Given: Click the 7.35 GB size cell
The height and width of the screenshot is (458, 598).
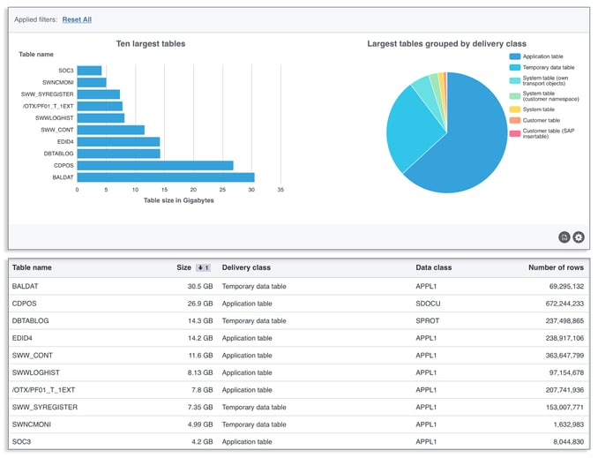Looking at the screenshot, I should pos(200,407).
